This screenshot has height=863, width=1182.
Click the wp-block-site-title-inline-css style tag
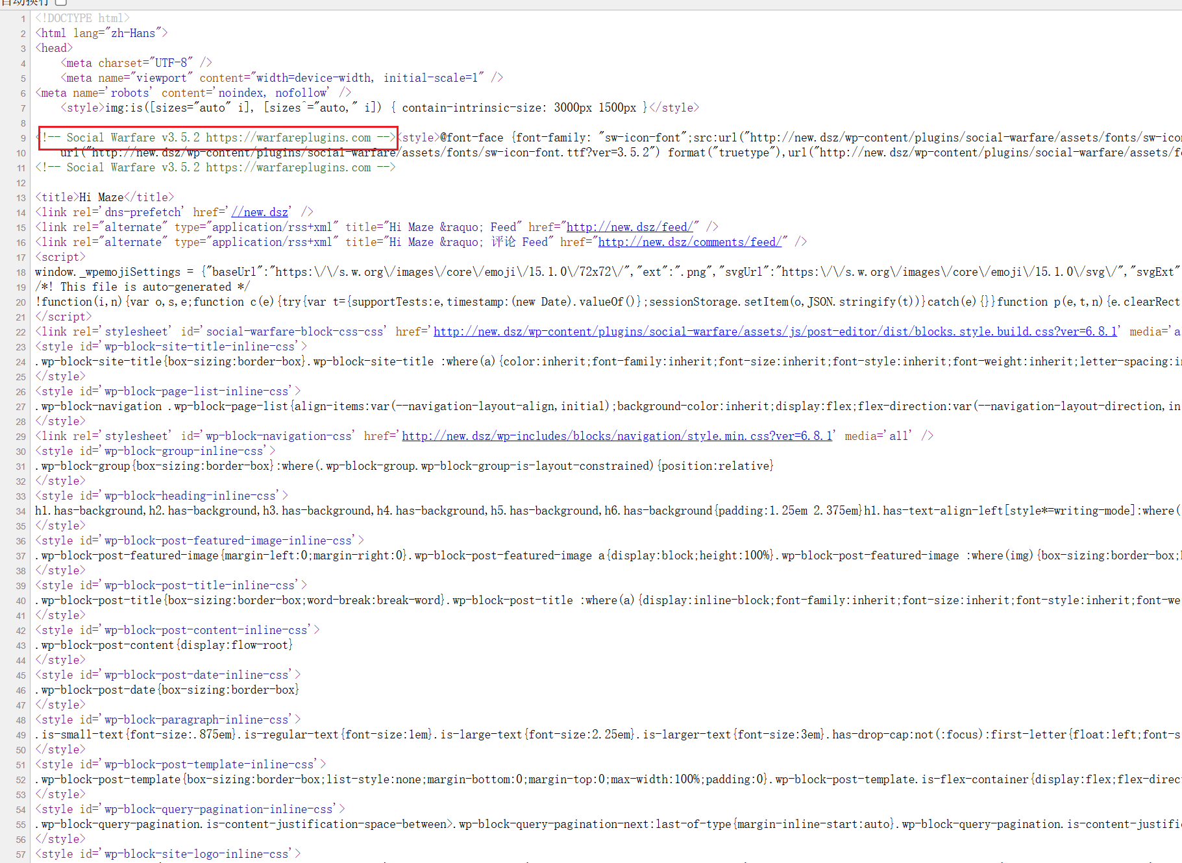(x=171, y=346)
